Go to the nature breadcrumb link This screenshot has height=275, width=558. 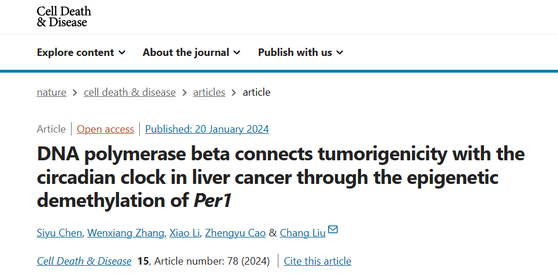[x=51, y=92]
